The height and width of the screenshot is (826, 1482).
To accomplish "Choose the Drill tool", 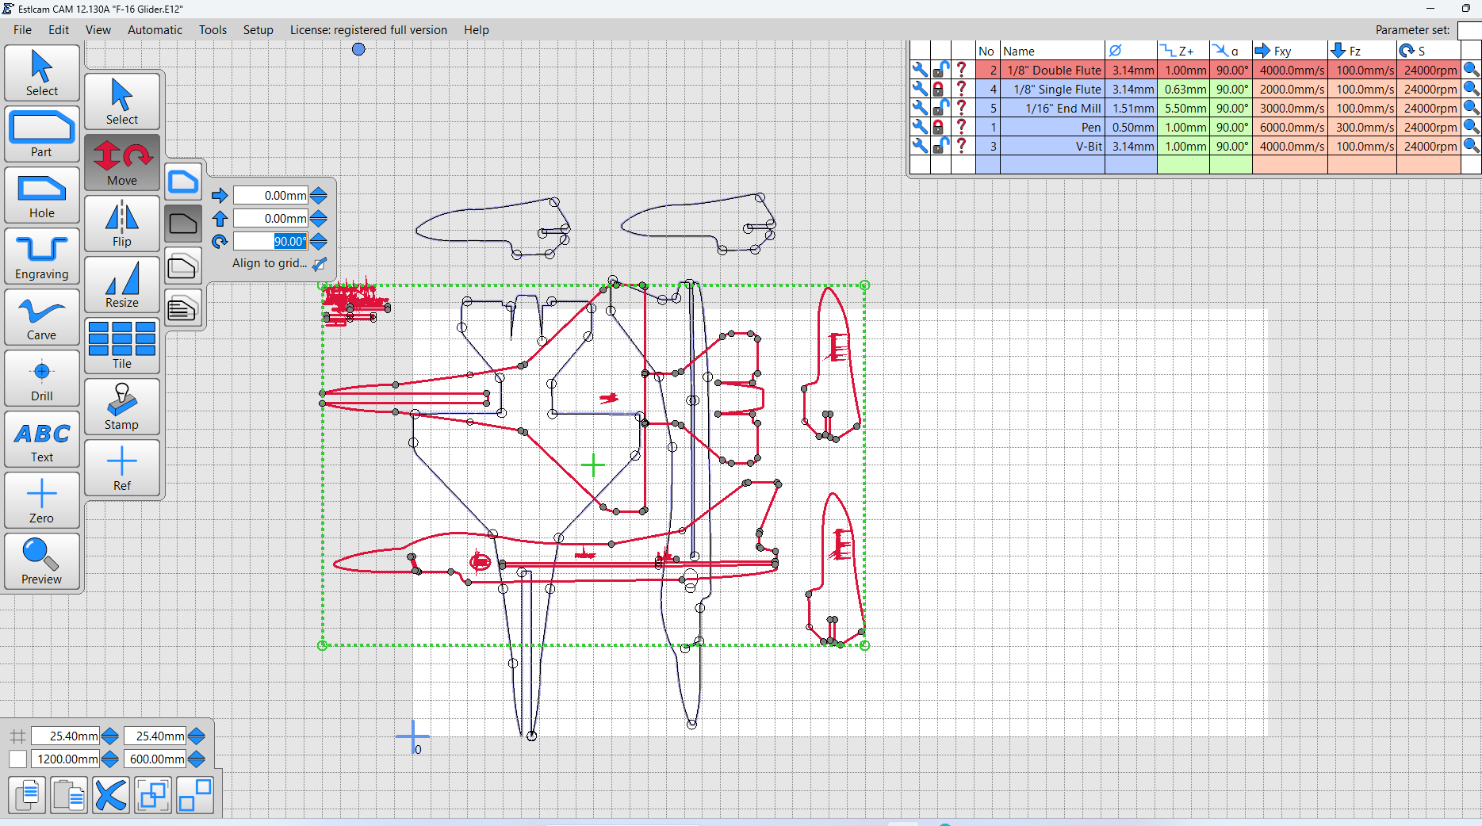I will pos(42,379).
